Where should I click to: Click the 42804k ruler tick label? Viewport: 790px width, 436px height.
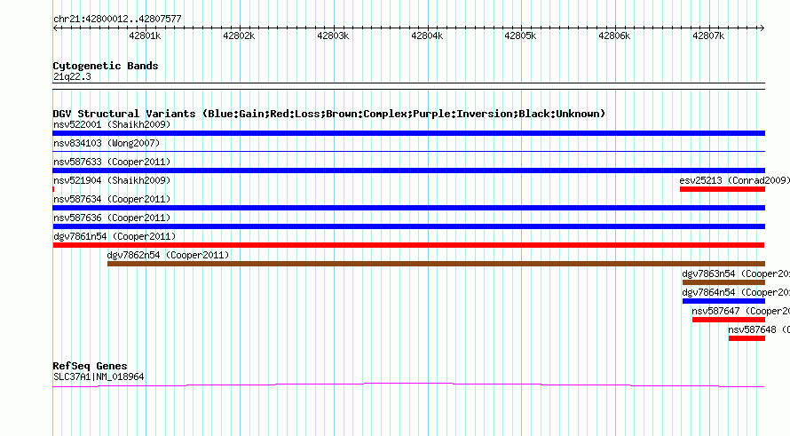click(427, 36)
